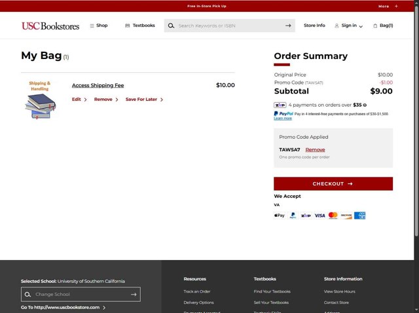Submit Change School with arrow icon
419x313 pixels.
point(134,294)
